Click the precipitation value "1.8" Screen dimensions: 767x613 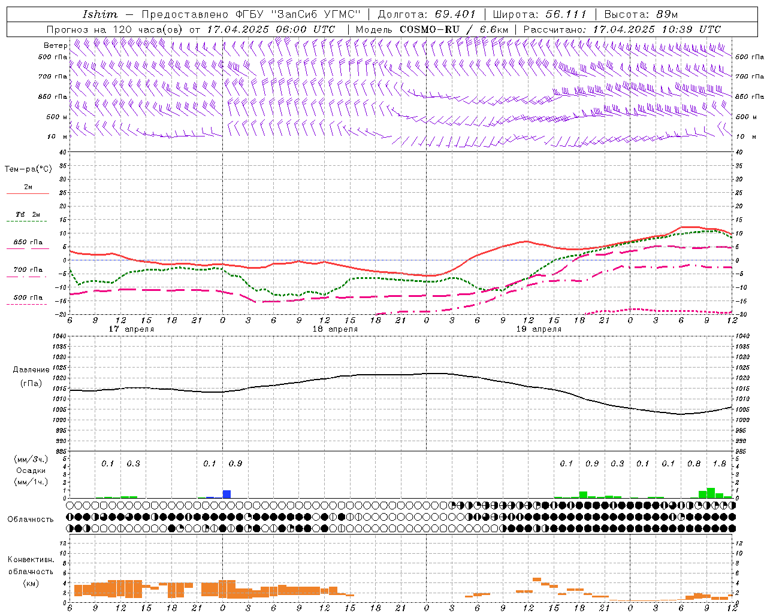pyautogui.click(x=719, y=463)
